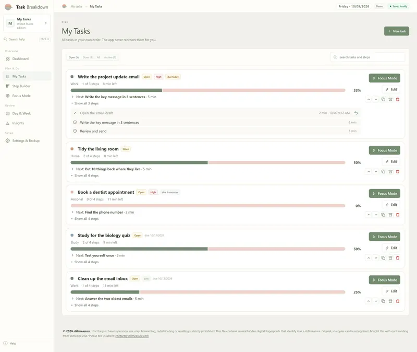The height and width of the screenshot is (352, 417).
Task: Move Study for the biology quiz up
Action: click(369, 258)
